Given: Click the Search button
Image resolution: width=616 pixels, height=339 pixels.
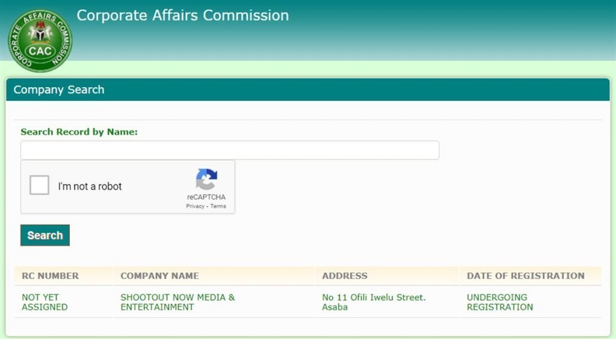Looking at the screenshot, I should click(45, 235).
